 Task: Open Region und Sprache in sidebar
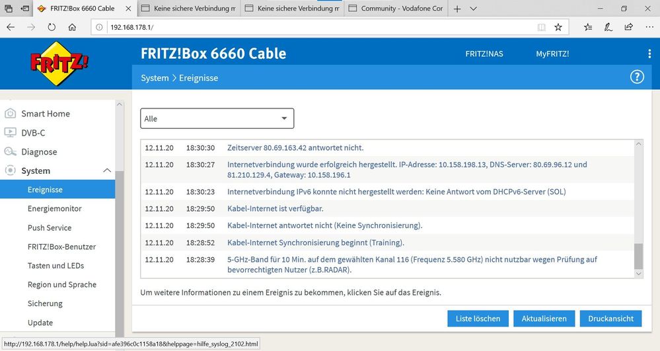pos(62,284)
